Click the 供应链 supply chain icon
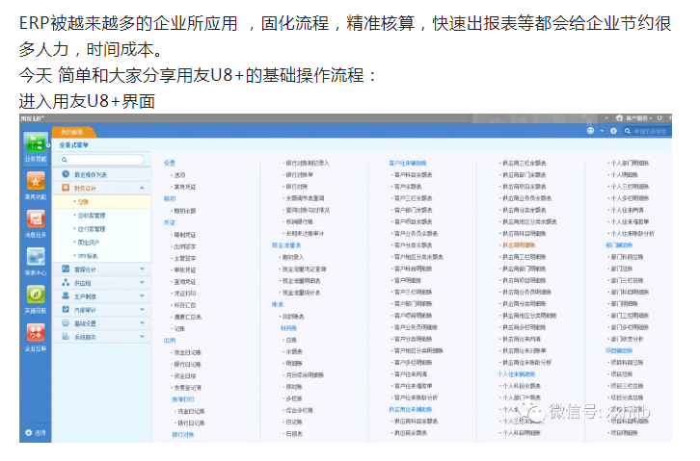Image resolution: width=700 pixels, height=461 pixels. pyautogui.click(x=66, y=282)
